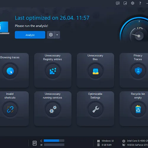The height and width of the screenshot is (148, 148).
Task: Click the Privacy Traces label
Action: click(138, 57)
